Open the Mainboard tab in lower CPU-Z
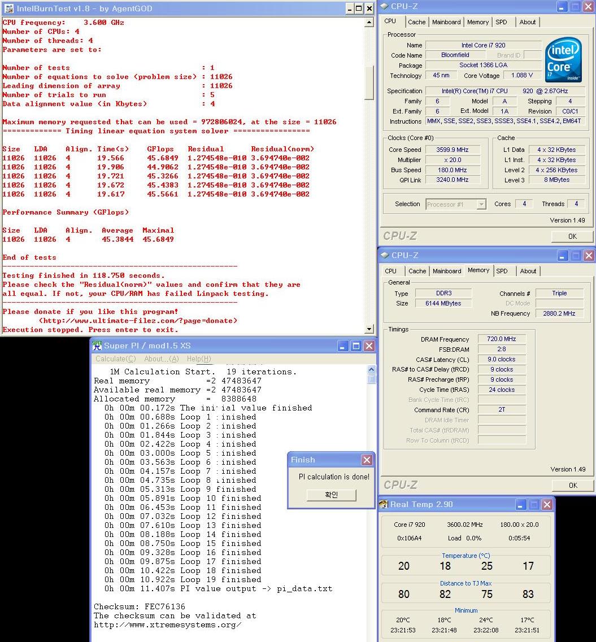The width and height of the screenshot is (596, 642). tap(447, 271)
